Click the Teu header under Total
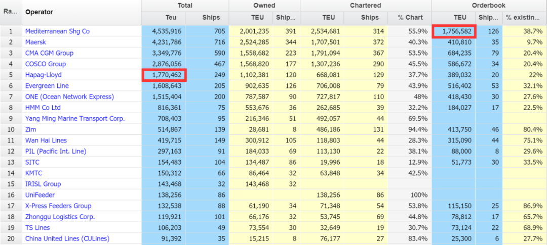Viewport: 547px width, 245px height. tap(163, 18)
